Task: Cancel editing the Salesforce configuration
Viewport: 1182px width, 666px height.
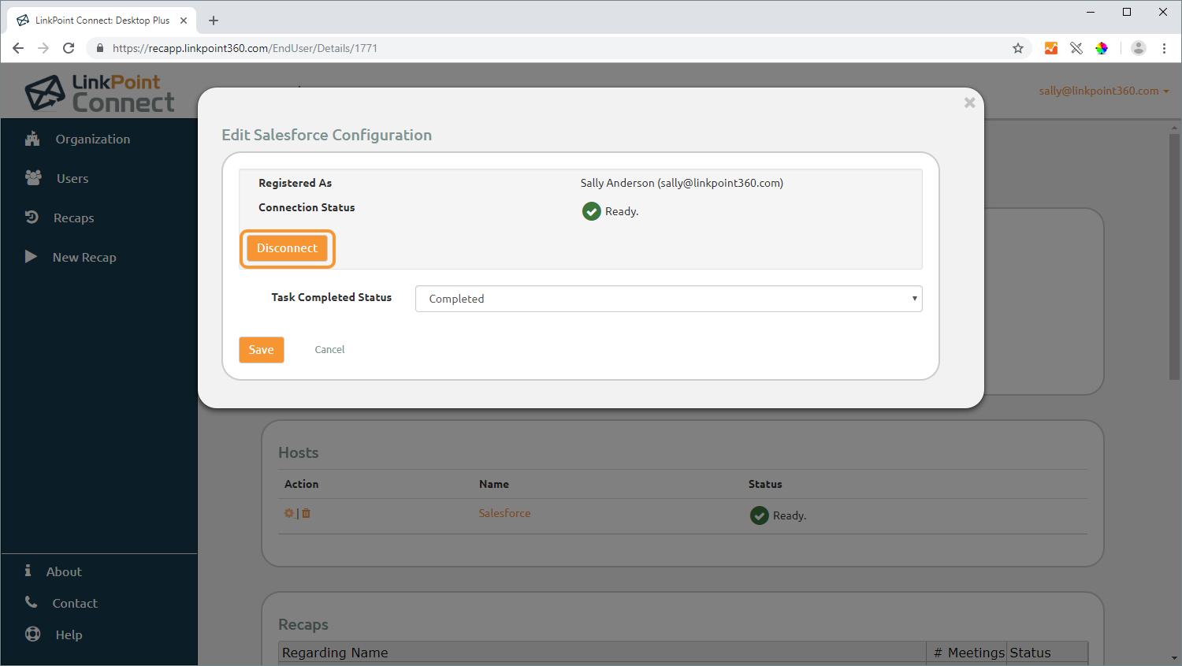Action: (329, 350)
